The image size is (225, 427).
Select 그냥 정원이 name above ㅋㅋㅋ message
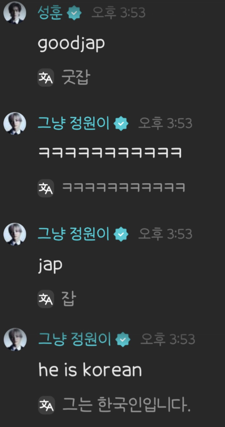pyautogui.click(x=74, y=124)
